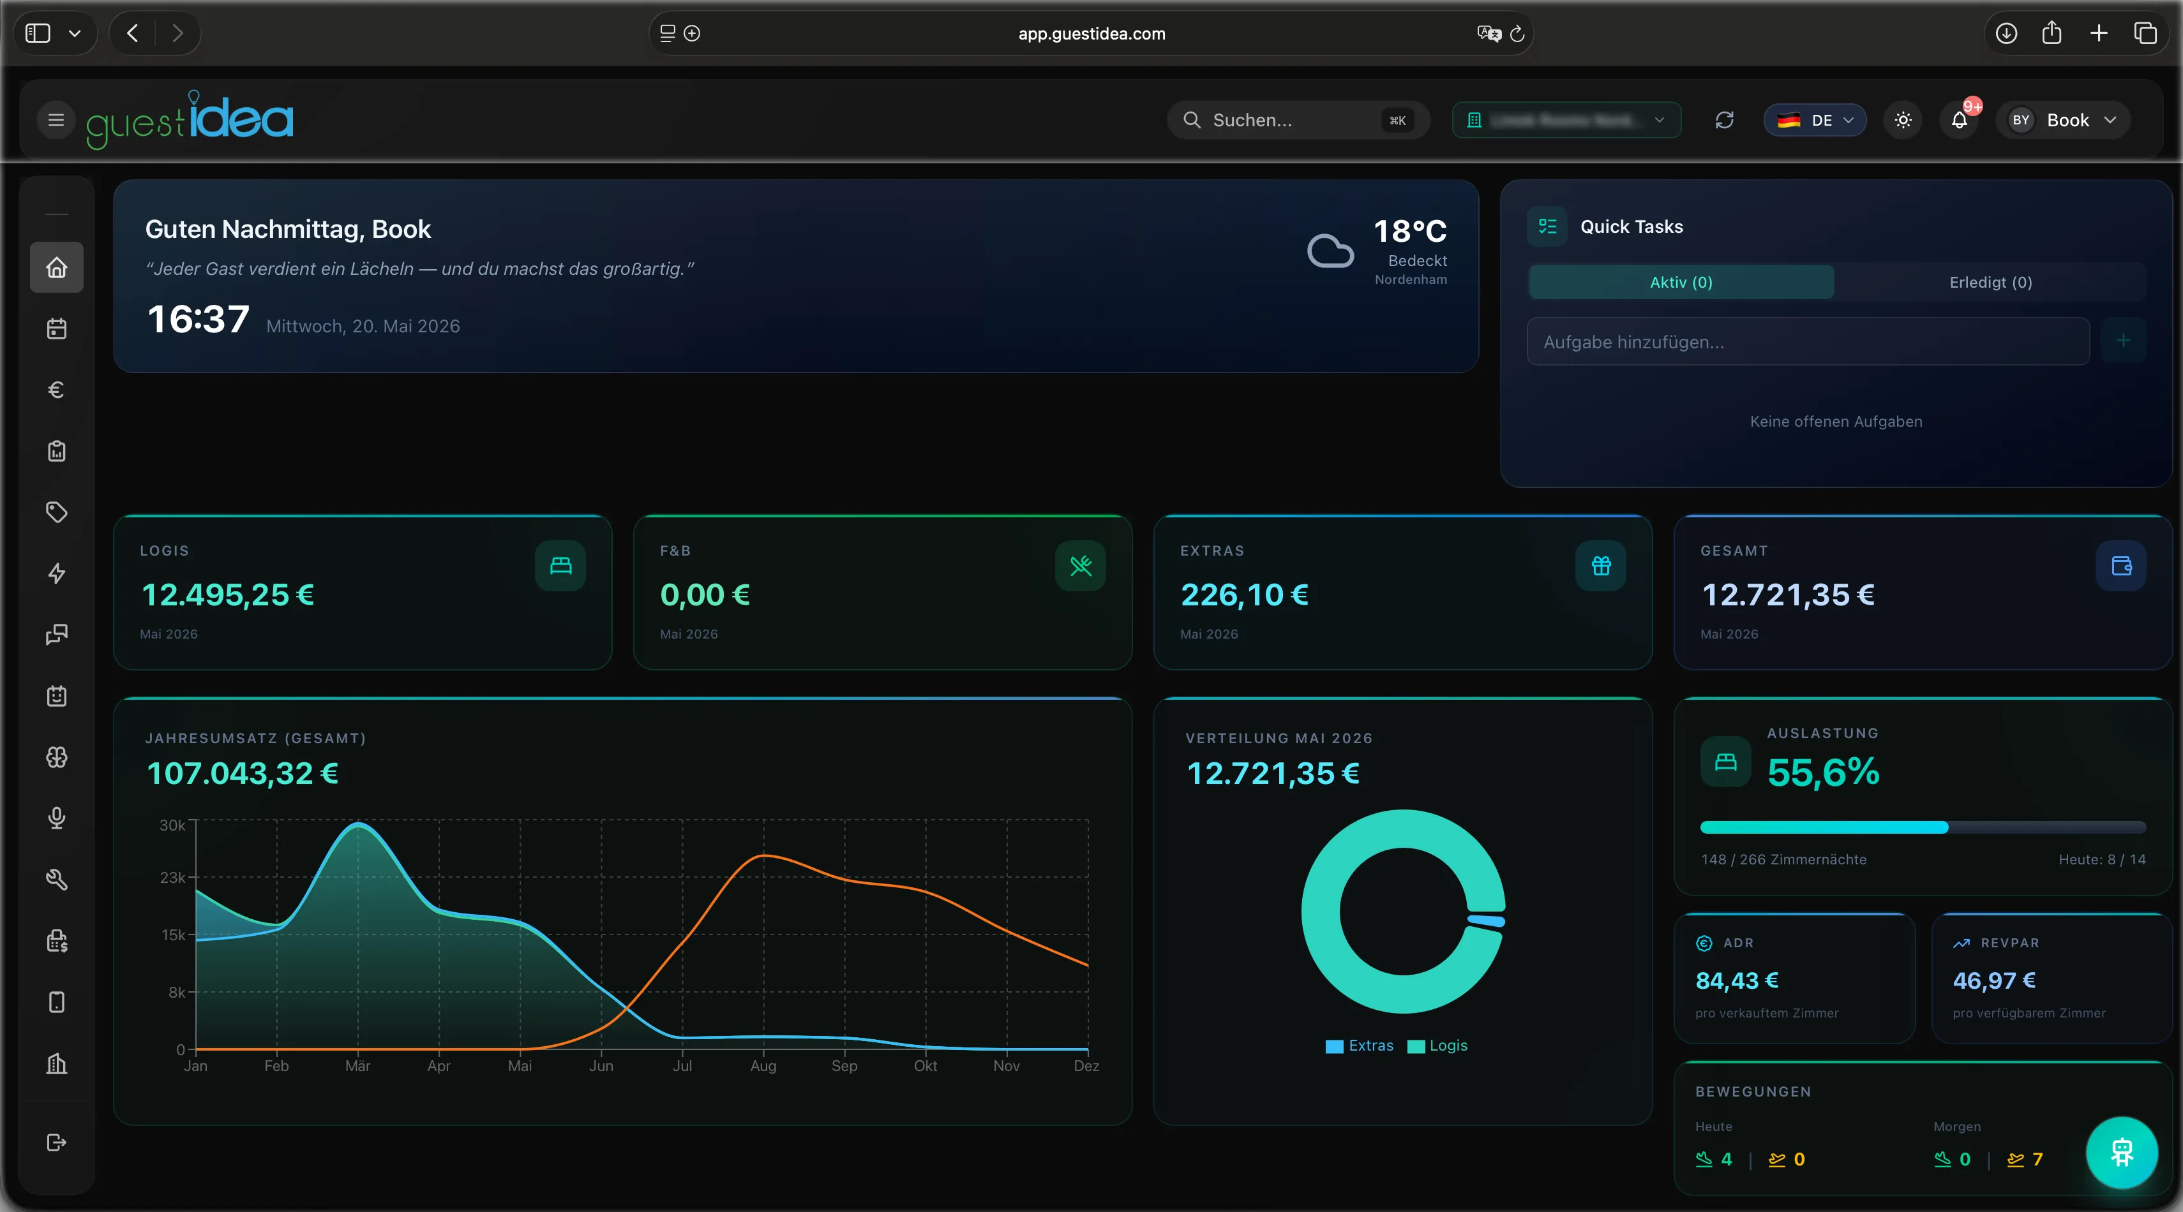Click the Safari translate icon in address bar

click(1489, 34)
